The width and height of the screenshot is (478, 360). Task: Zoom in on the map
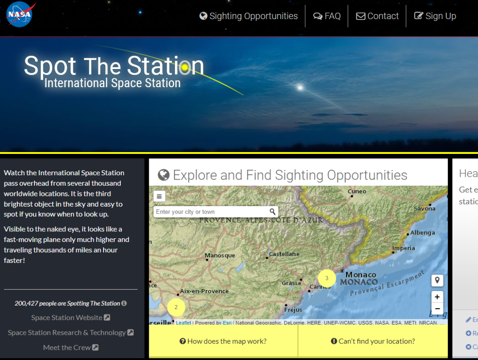437,297
